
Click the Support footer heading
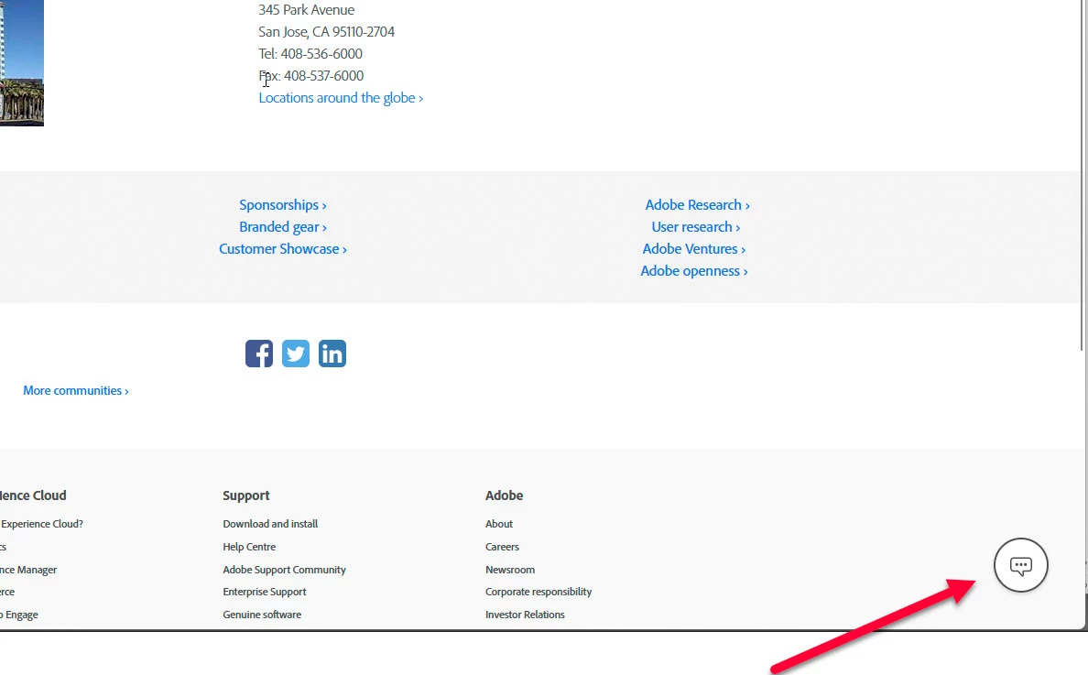tap(245, 495)
